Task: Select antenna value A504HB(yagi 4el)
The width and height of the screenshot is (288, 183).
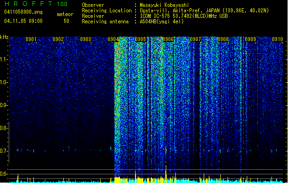Action: 162,22
